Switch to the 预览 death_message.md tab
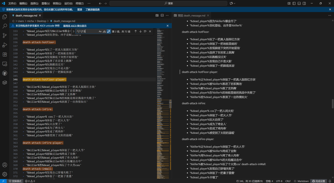334x183 pixels. (191, 15)
